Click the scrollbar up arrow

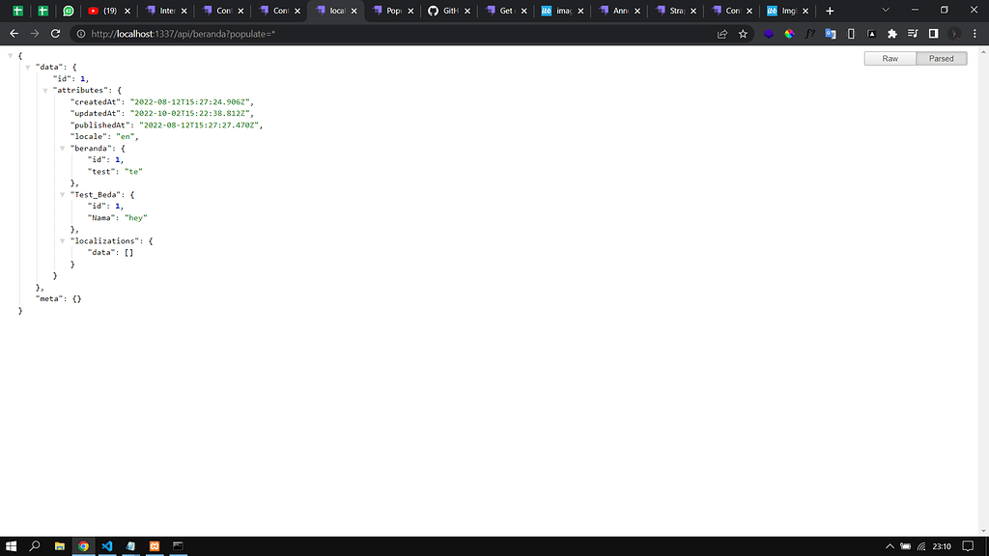point(984,51)
